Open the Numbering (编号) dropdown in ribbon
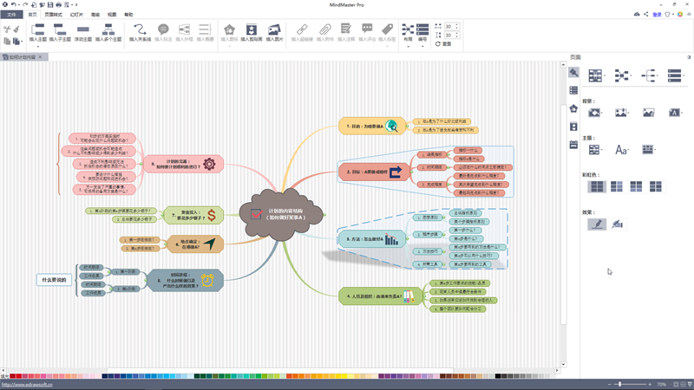This screenshot has height=390, width=694. [422, 34]
